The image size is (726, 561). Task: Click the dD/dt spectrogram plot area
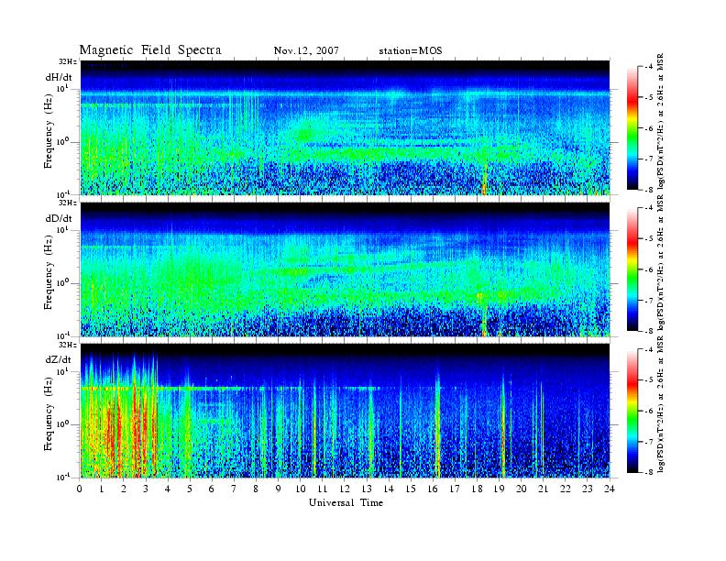click(345, 269)
